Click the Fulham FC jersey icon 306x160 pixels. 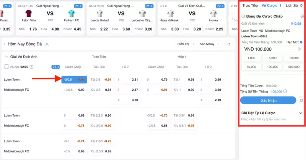pyautogui.click(x=72, y=13)
